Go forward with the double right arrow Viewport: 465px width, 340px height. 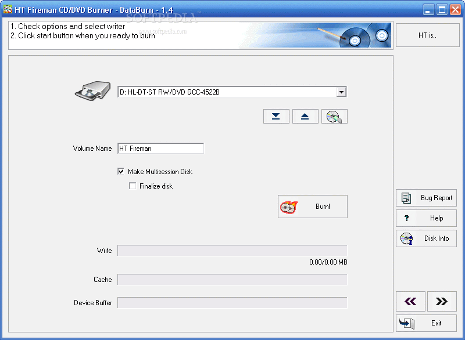442,301
